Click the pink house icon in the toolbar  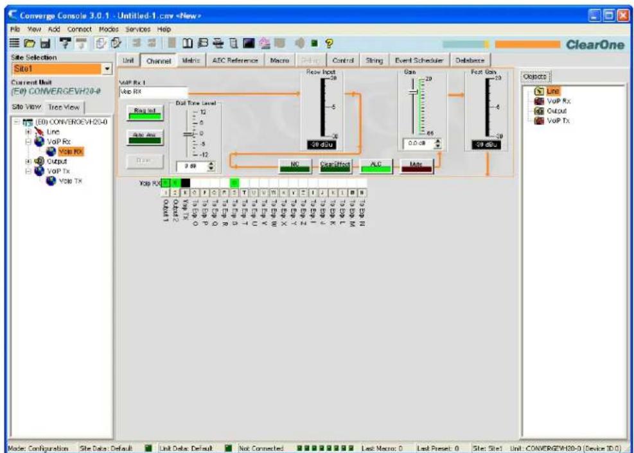tap(265, 43)
